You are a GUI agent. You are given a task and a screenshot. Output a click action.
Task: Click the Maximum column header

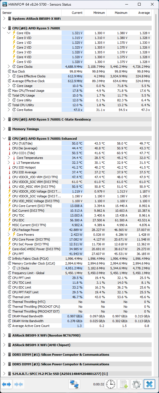(x=118, y=13)
